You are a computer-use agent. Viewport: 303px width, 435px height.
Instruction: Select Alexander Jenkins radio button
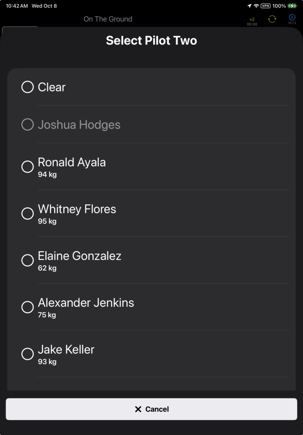tap(28, 307)
